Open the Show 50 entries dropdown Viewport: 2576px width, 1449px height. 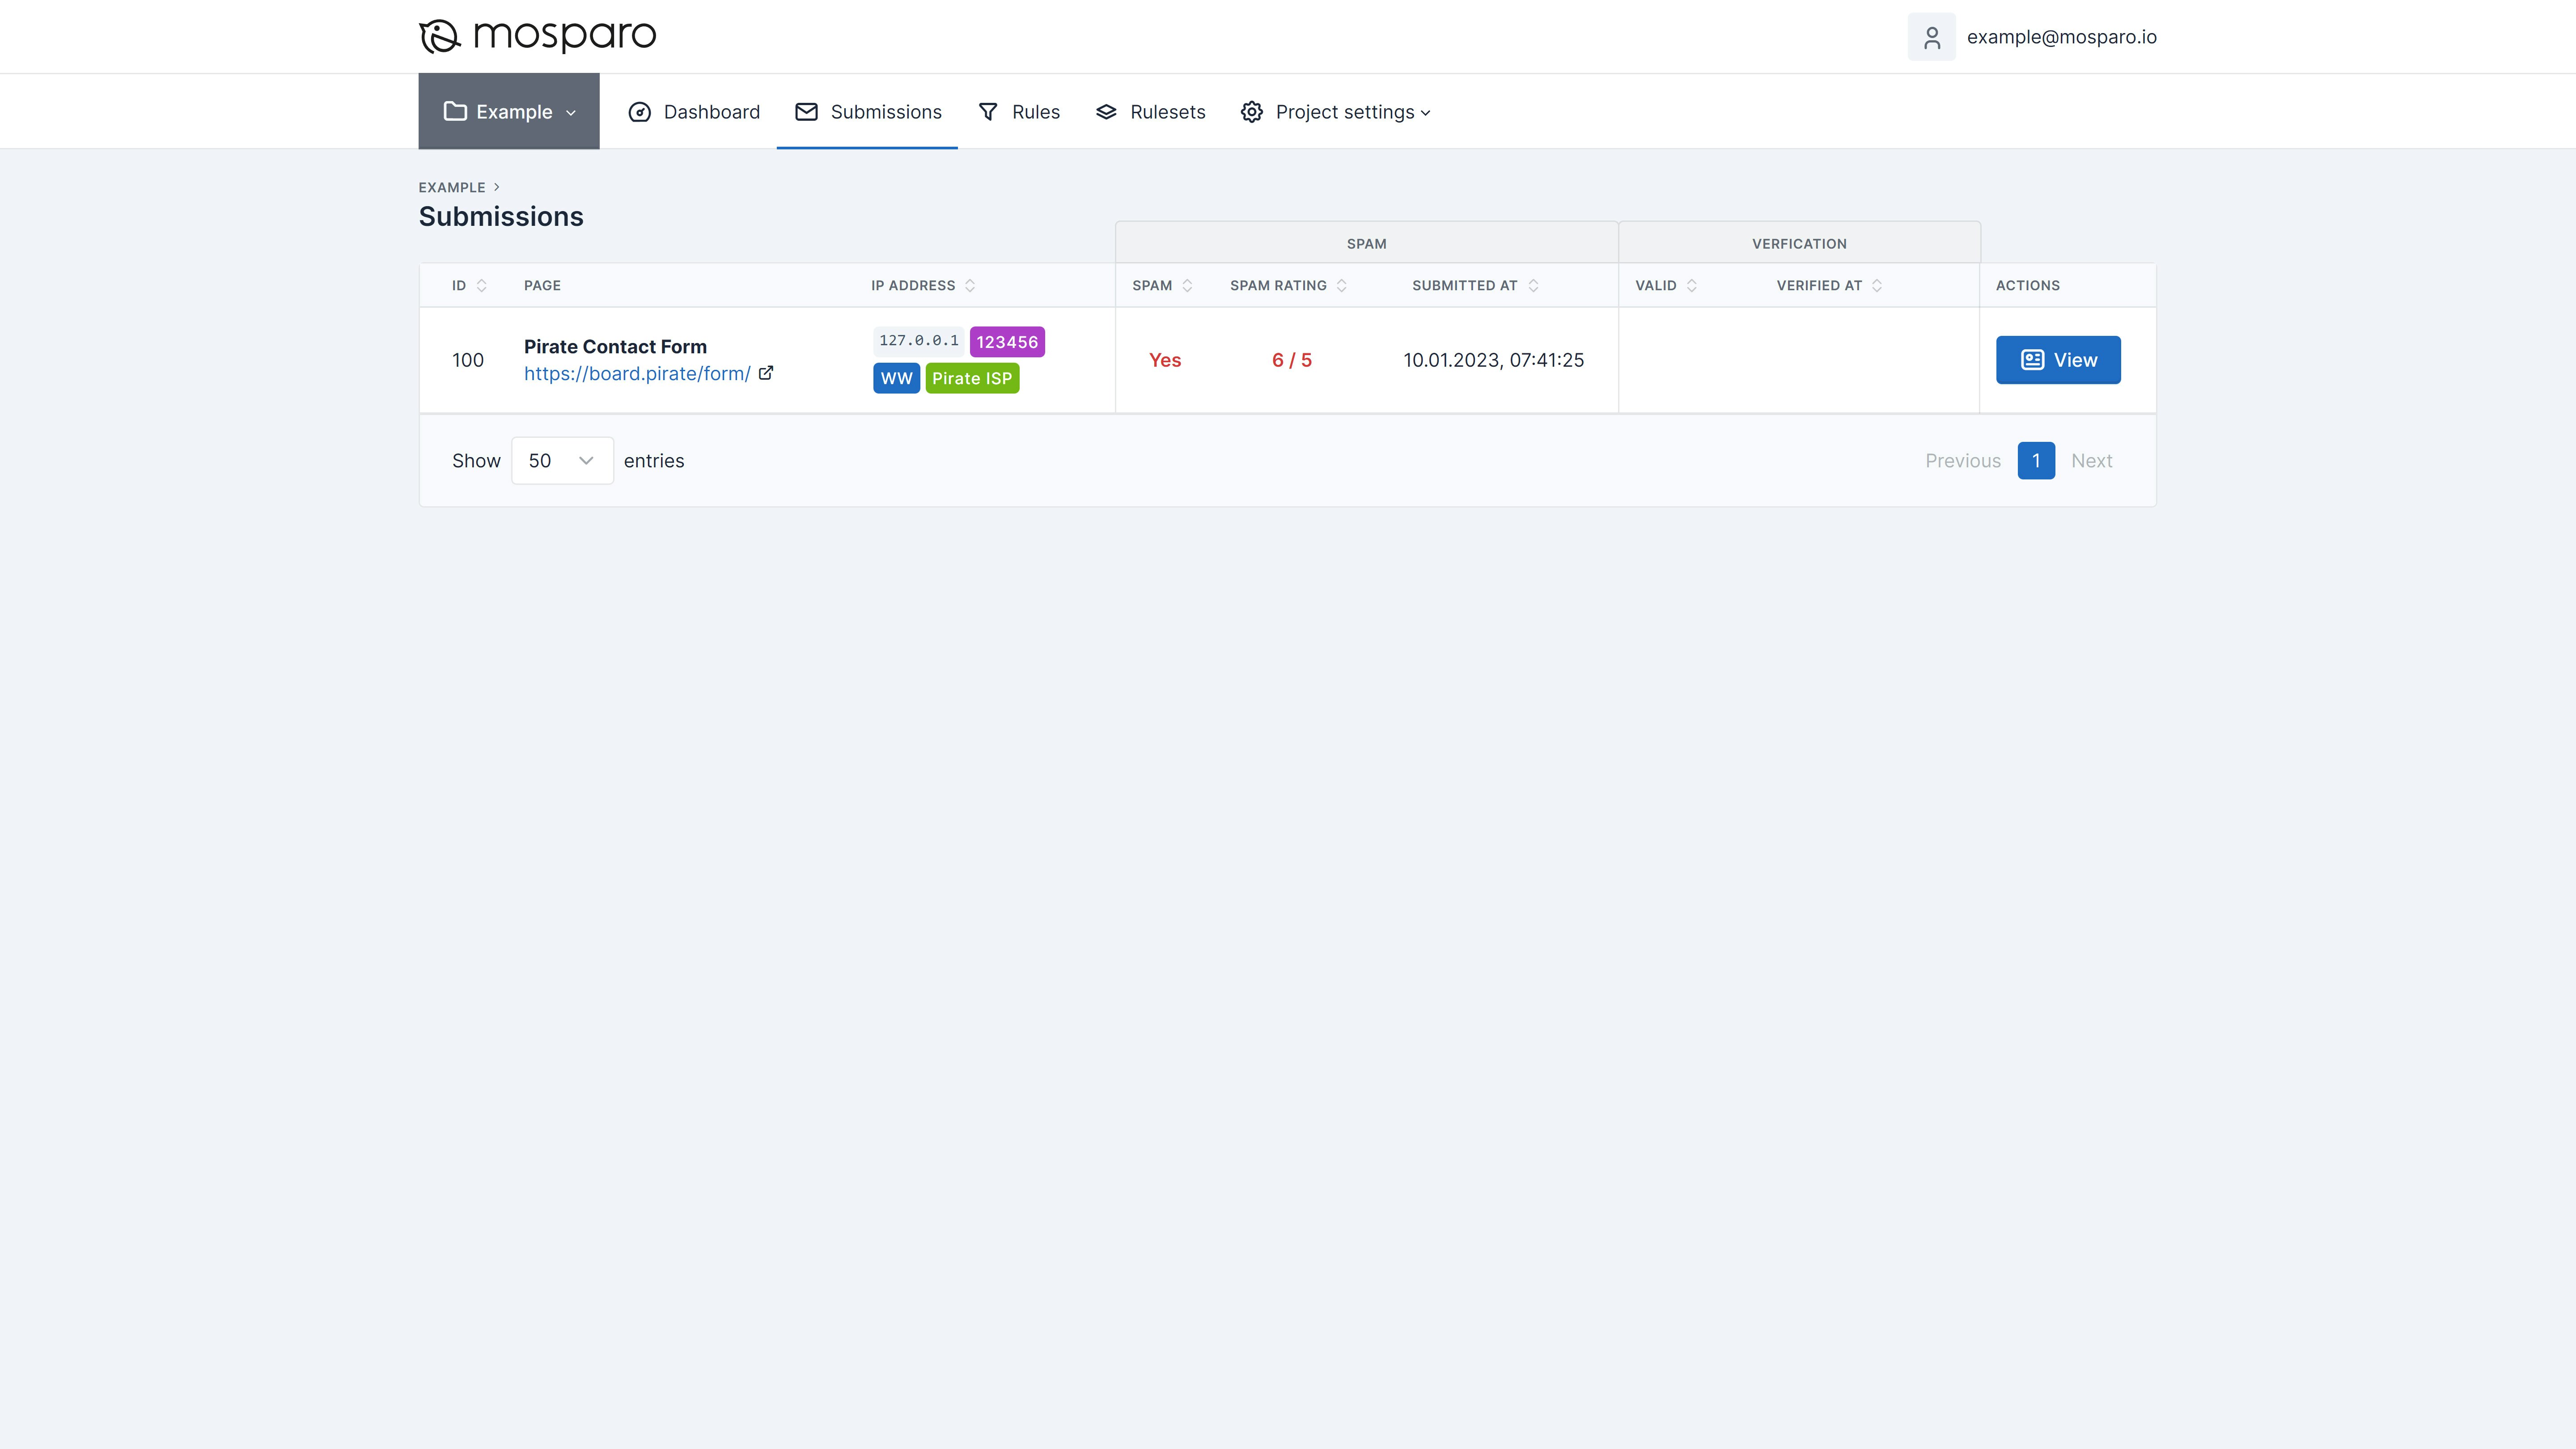click(562, 461)
